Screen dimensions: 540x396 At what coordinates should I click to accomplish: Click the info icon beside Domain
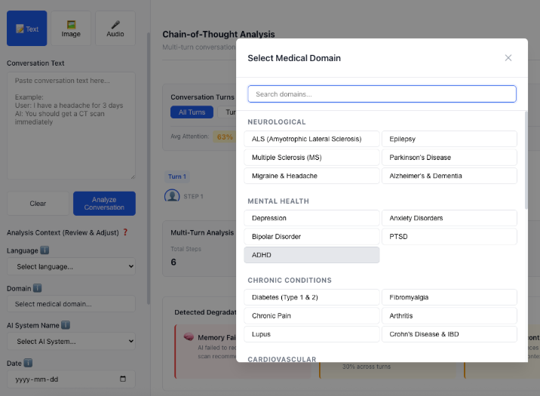coord(38,288)
